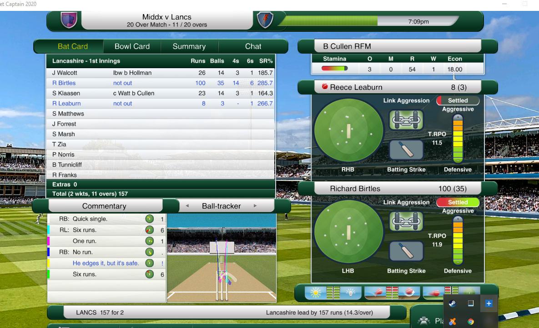
Task: Open Steam from the system tray
Action: coord(453,303)
